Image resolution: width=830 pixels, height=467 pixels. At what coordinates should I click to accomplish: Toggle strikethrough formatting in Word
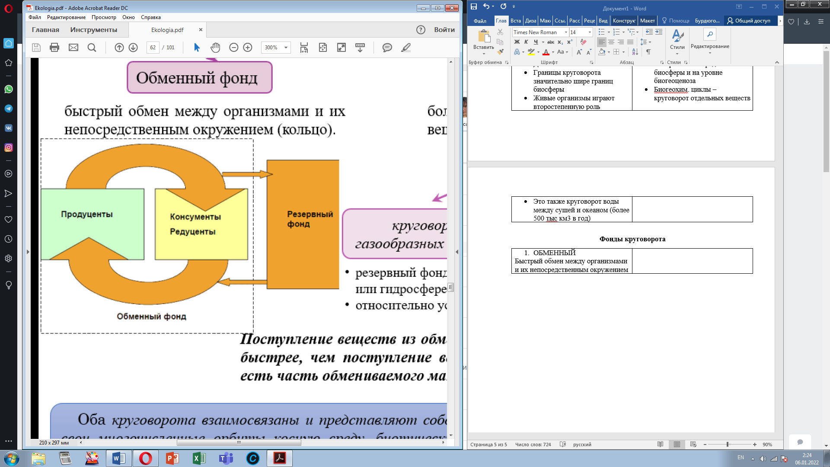click(x=551, y=42)
